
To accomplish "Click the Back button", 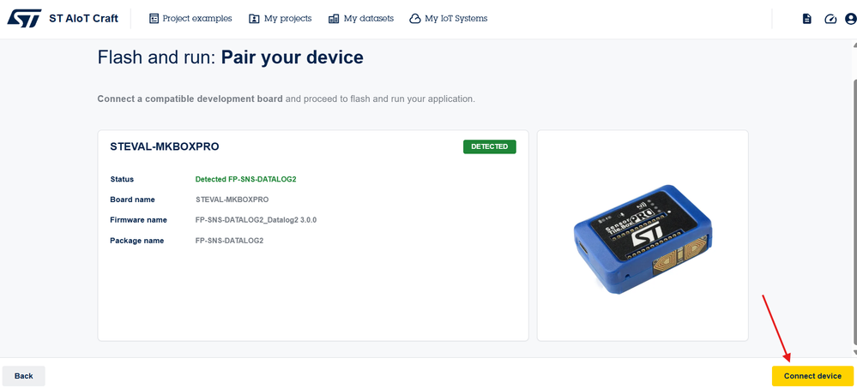I will (23, 376).
